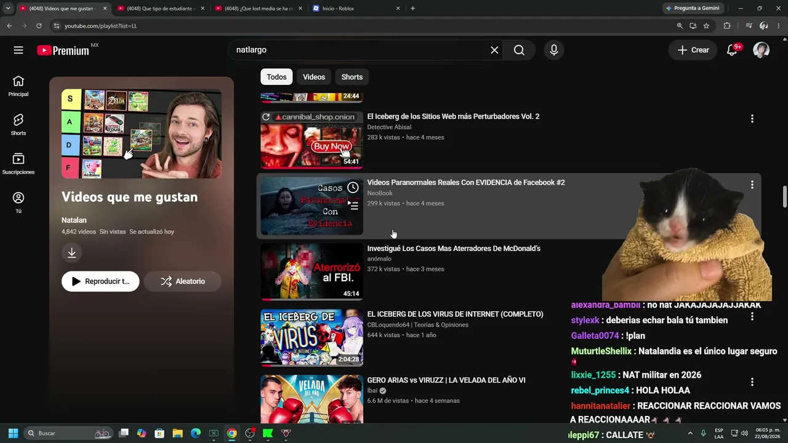The image size is (788, 443).
Task: Open more options for Iceberg Sitios Web video
Action: pyautogui.click(x=752, y=119)
